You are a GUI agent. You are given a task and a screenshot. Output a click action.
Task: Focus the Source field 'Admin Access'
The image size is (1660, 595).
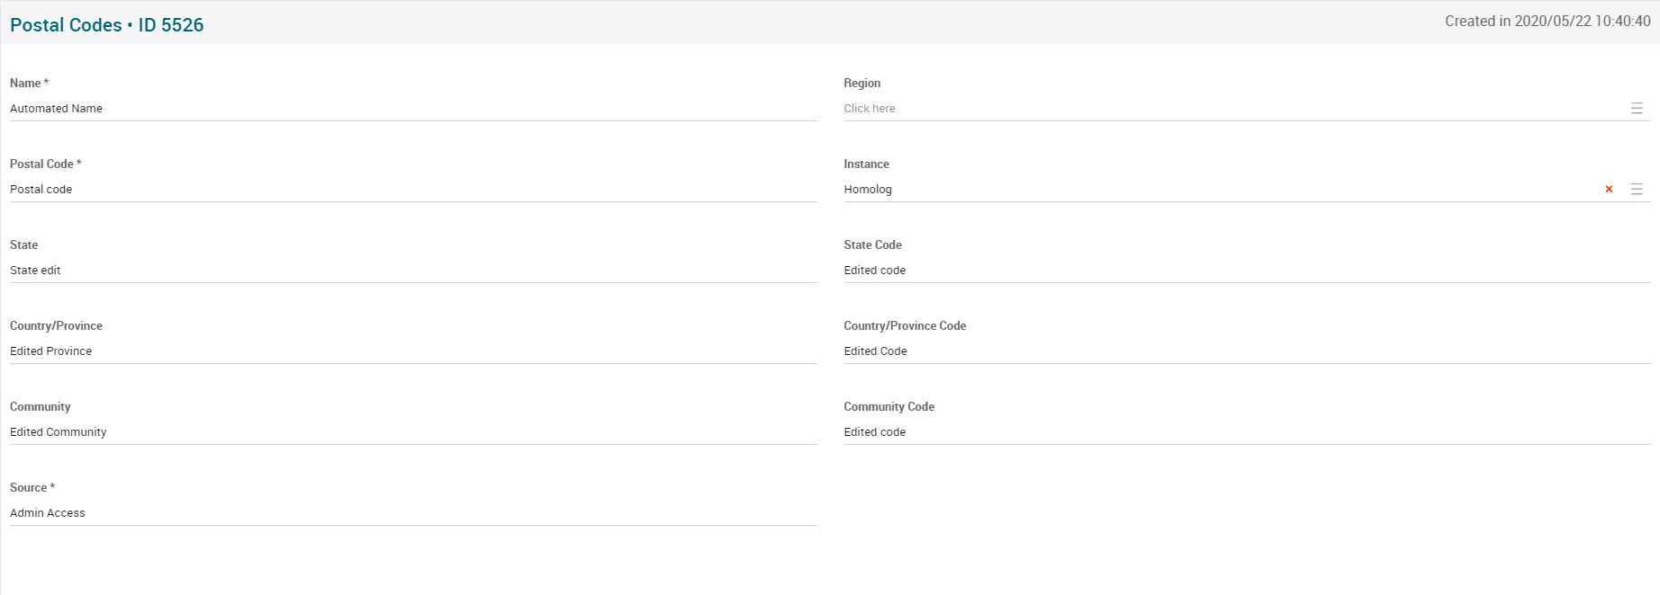[412, 513]
